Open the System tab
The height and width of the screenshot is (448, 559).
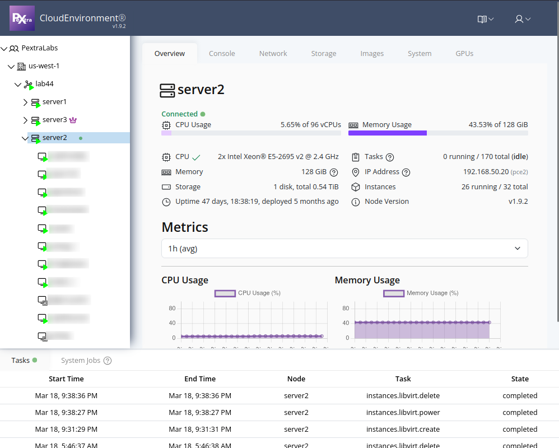pyautogui.click(x=420, y=53)
